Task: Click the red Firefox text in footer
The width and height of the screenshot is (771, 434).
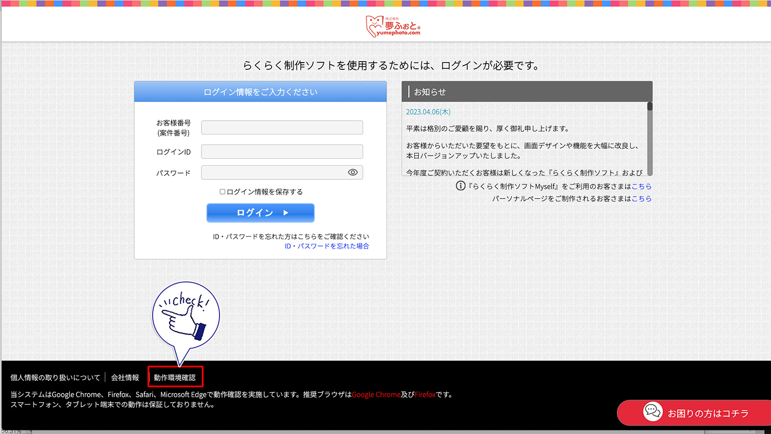Action: coord(425,394)
